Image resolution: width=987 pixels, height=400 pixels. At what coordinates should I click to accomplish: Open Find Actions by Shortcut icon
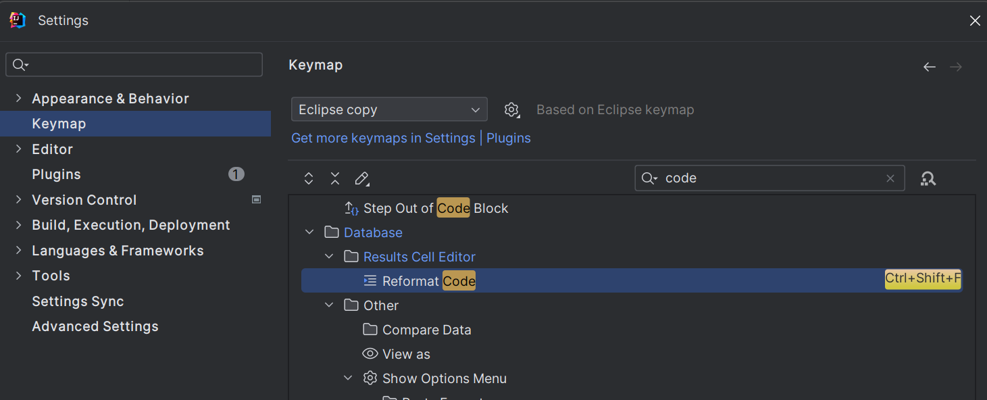pos(928,178)
